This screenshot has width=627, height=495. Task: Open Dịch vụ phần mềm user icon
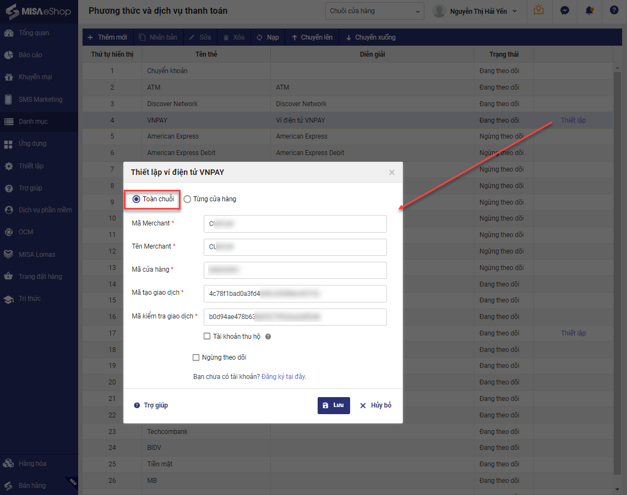9,210
